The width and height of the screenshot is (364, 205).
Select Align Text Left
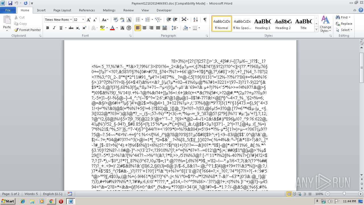tap(138, 28)
